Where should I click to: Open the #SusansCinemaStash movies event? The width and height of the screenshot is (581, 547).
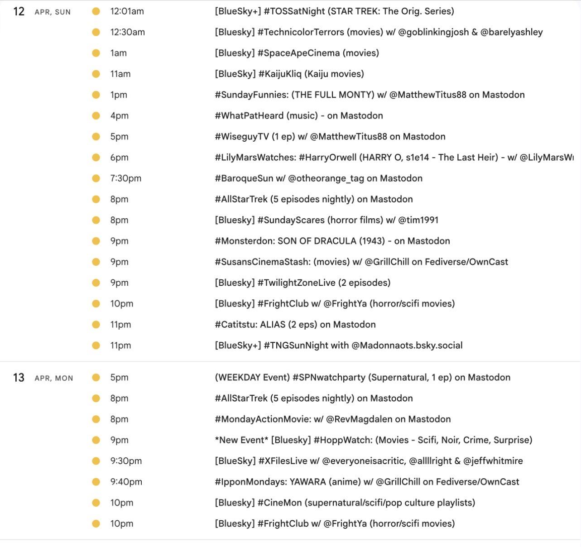tap(361, 262)
